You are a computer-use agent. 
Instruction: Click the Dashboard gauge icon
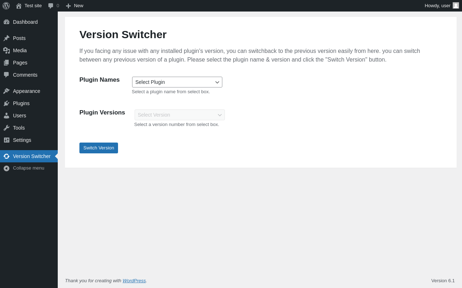6,22
